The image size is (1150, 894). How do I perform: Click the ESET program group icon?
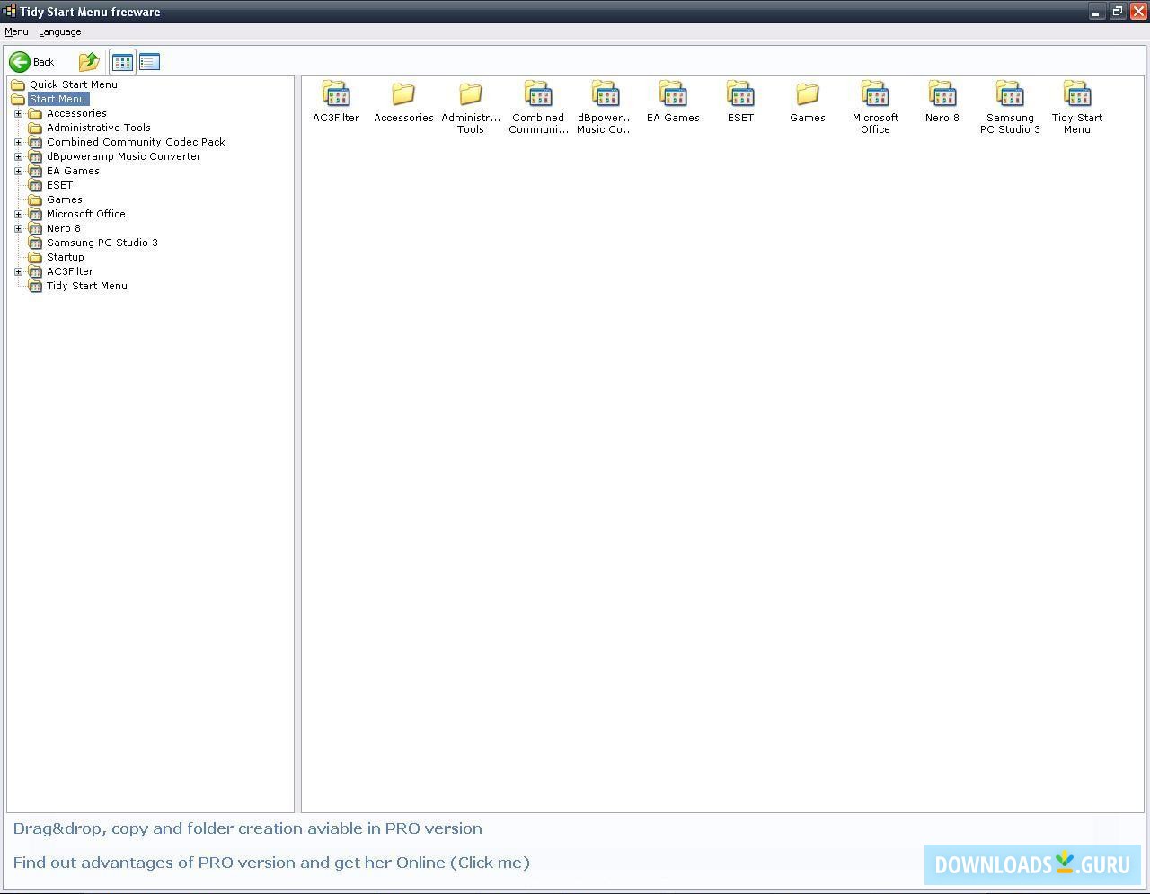click(739, 93)
